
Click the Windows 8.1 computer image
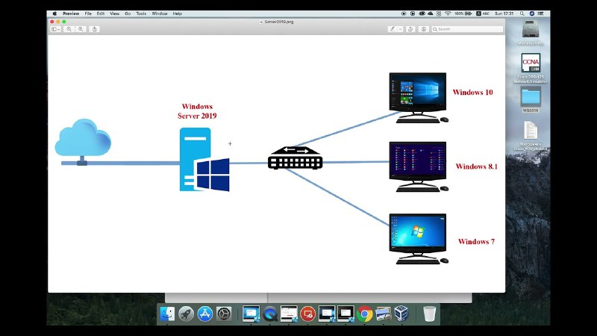[x=419, y=167]
